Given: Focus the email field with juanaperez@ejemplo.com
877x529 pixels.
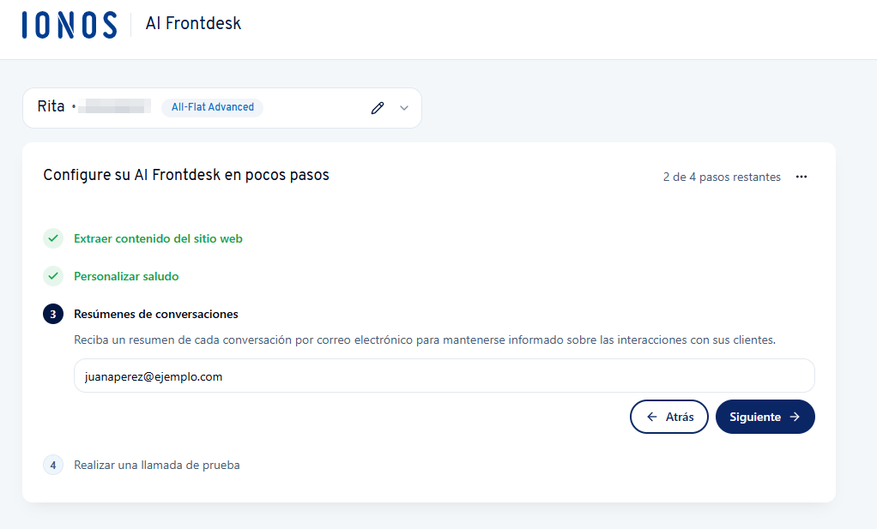Looking at the screenshot, I should pos(445,376).
